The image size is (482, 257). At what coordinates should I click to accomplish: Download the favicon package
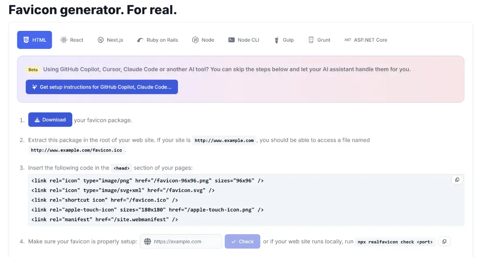point(50,120)
